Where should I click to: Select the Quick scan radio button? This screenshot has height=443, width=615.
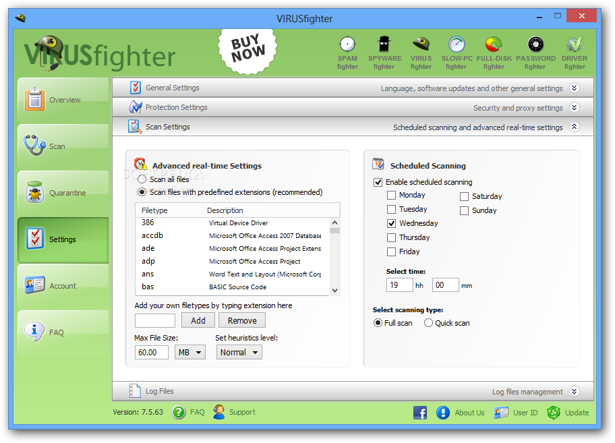tap(428, 323)
